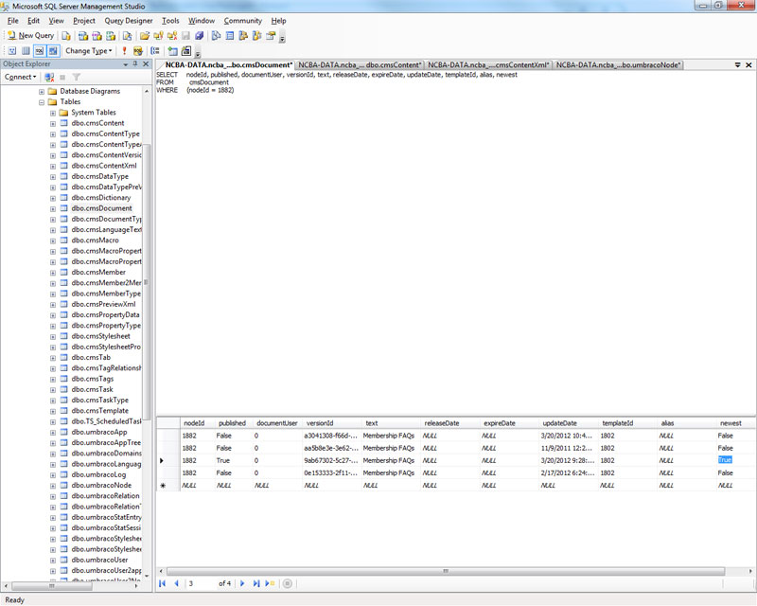Click the stop query circle icon
This screenshot has width=757, height=606.
tap(288, 583)
